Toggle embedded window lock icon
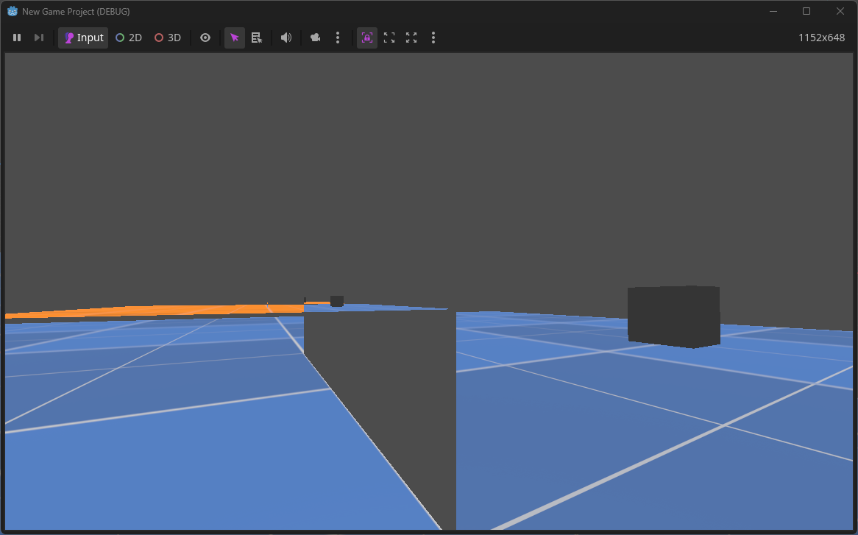The image size is (858, 535). (x=367, y=38)
